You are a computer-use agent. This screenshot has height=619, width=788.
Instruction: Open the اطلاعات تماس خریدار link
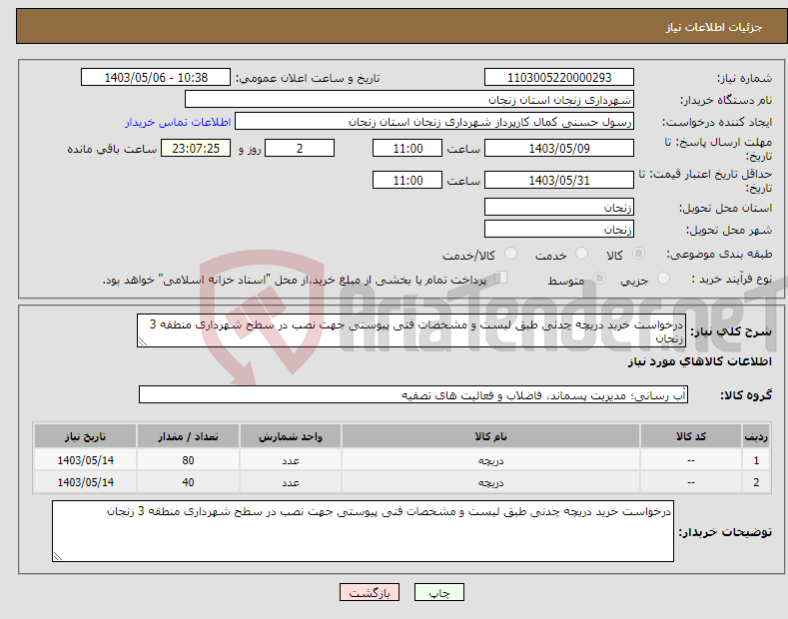[x=178, y=122]
